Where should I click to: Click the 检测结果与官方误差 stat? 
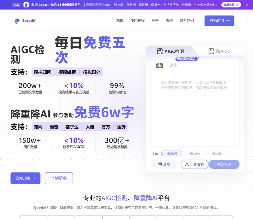[74, 88]
